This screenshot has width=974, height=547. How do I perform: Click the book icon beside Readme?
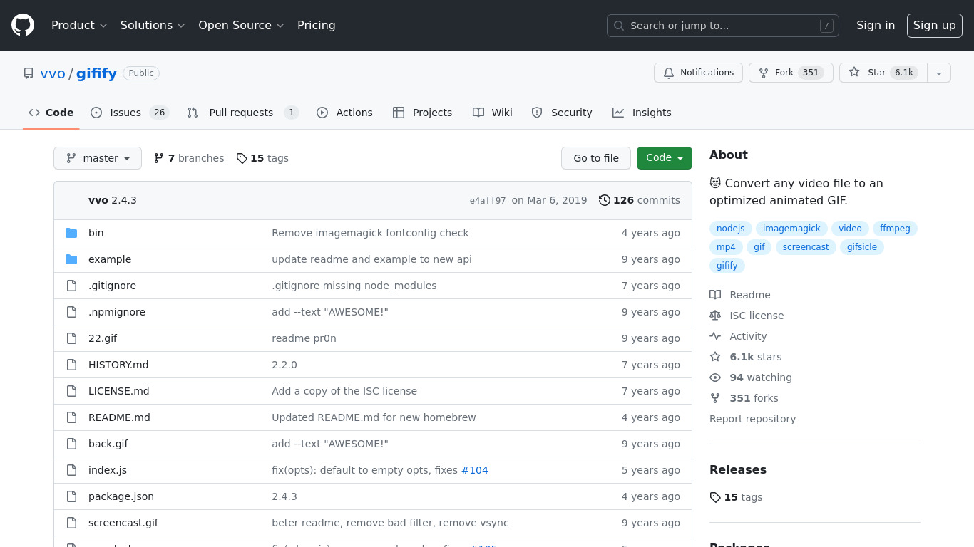[x=715, y=295]
